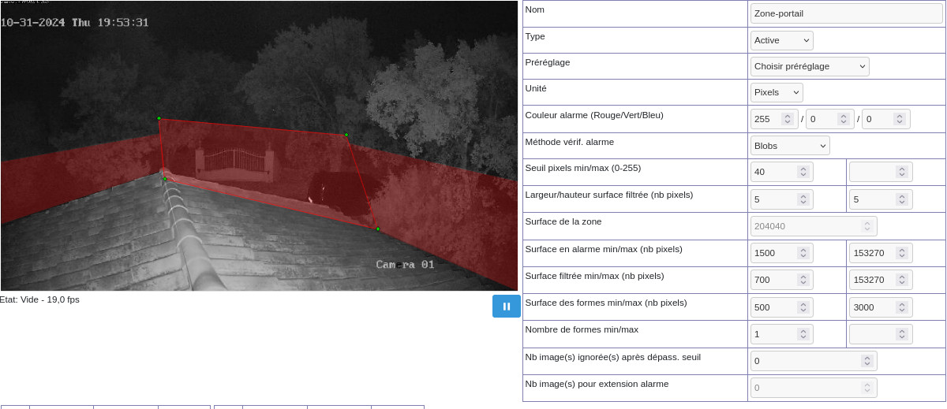The height and width of the screenshot is (409, 947).
Task: Click the blue color value spinner arrows
Action: pos(899,119)
